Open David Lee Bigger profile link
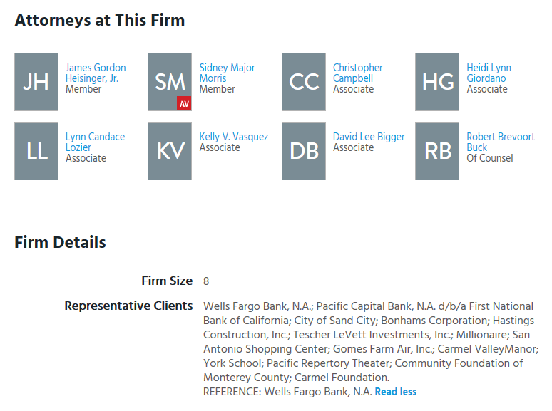The width and height of the screenshot is (552, 411). [369, 137]
